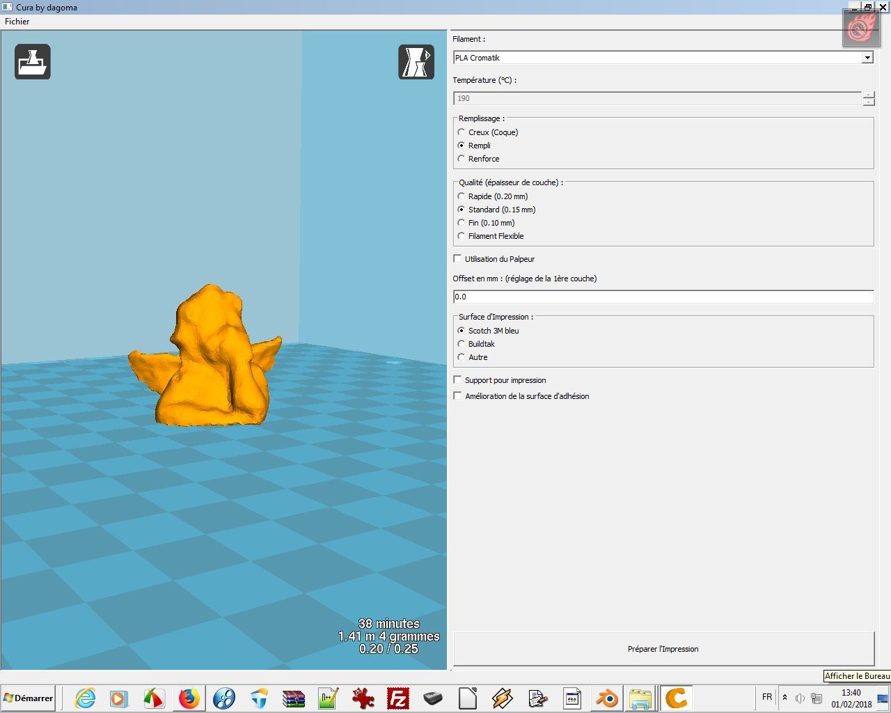Show hidden tray icons arrow
891x713 pixels.
(x=784, y=698)
